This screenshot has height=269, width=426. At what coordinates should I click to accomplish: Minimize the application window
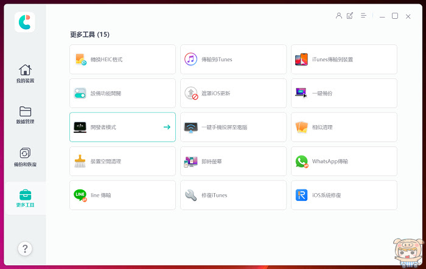(382, 16)
